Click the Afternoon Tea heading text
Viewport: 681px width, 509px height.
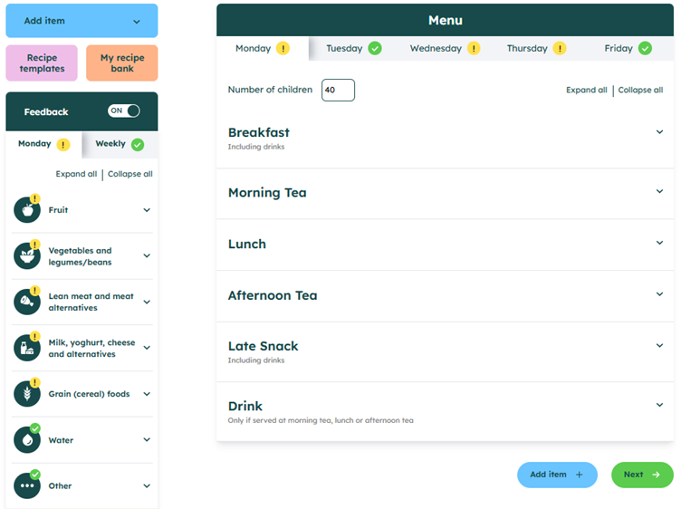273,295
